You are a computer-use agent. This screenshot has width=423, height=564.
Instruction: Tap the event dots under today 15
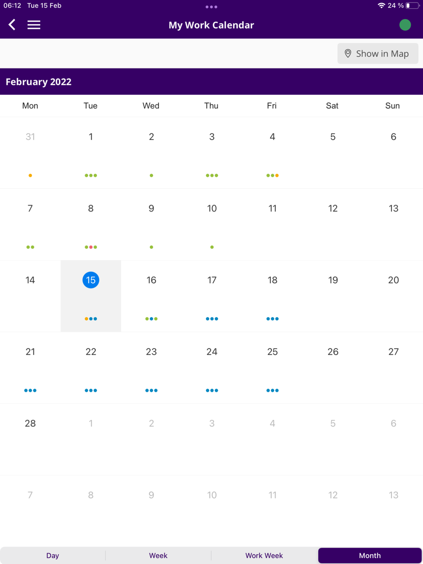[x=91, y=319]
